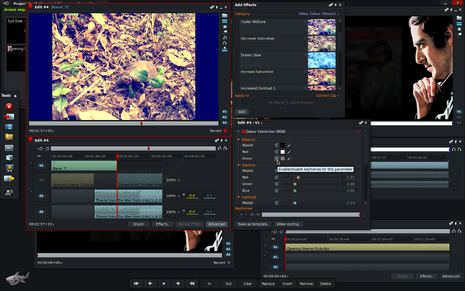
Task: Open effects Category dropdown
Action: coord(319,14)
